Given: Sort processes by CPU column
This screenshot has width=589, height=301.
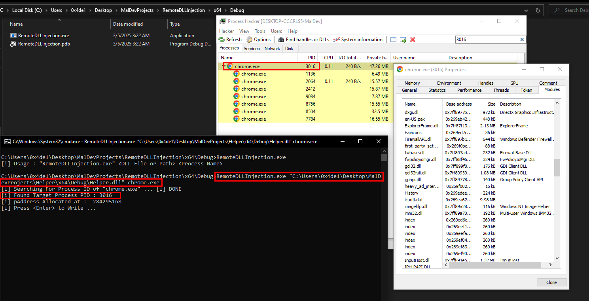Looking at the screenshot, I should [327, 58].
